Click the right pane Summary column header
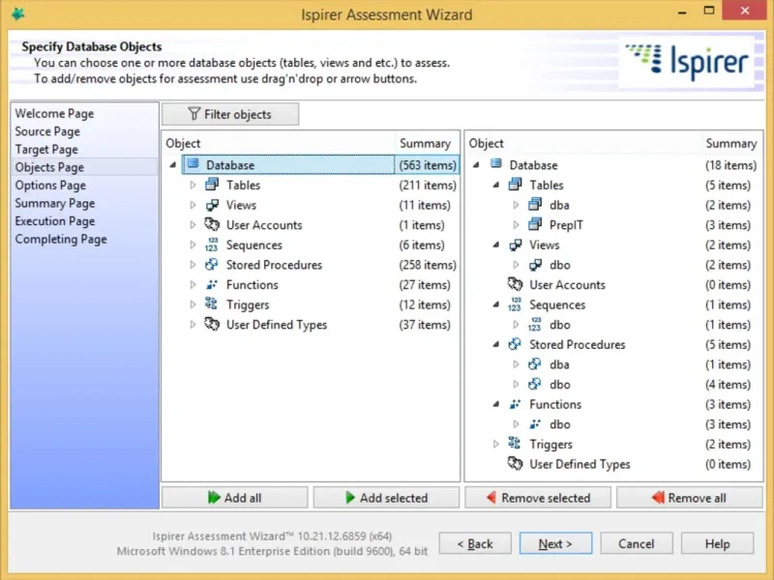This screenshot has height=580, width=774. point(731,143)
